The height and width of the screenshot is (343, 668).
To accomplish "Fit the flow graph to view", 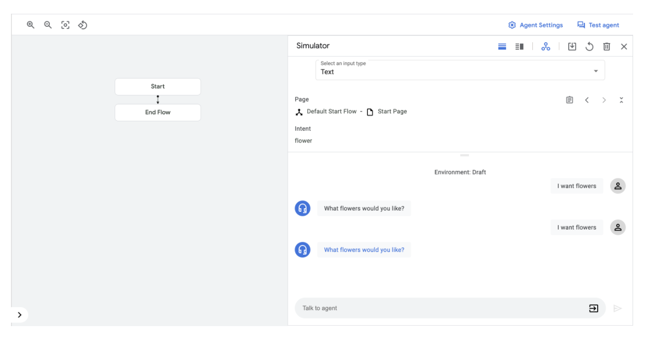I will click(65, 24).
